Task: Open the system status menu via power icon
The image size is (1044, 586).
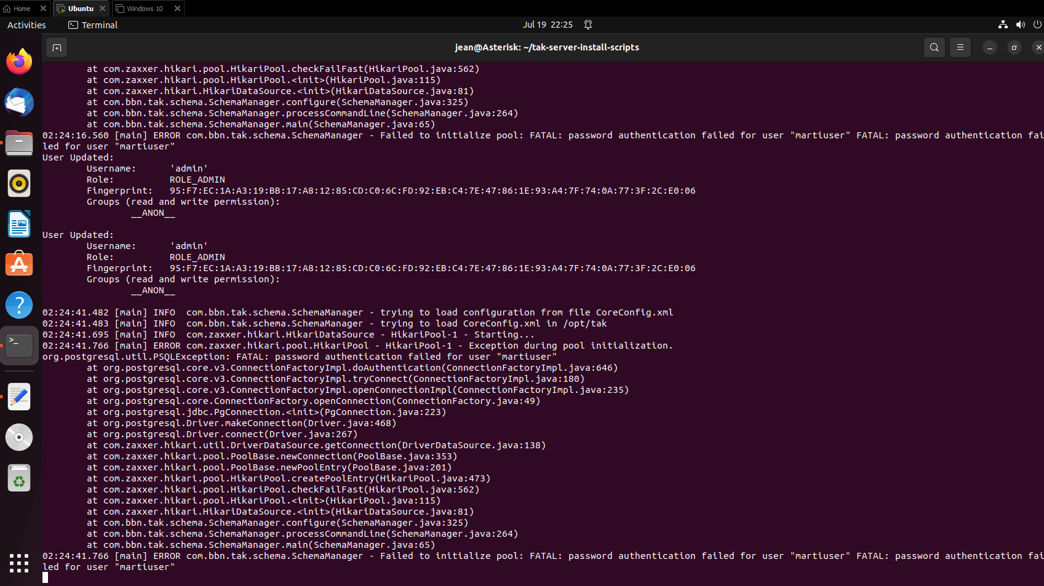Action: point(1037,25)
